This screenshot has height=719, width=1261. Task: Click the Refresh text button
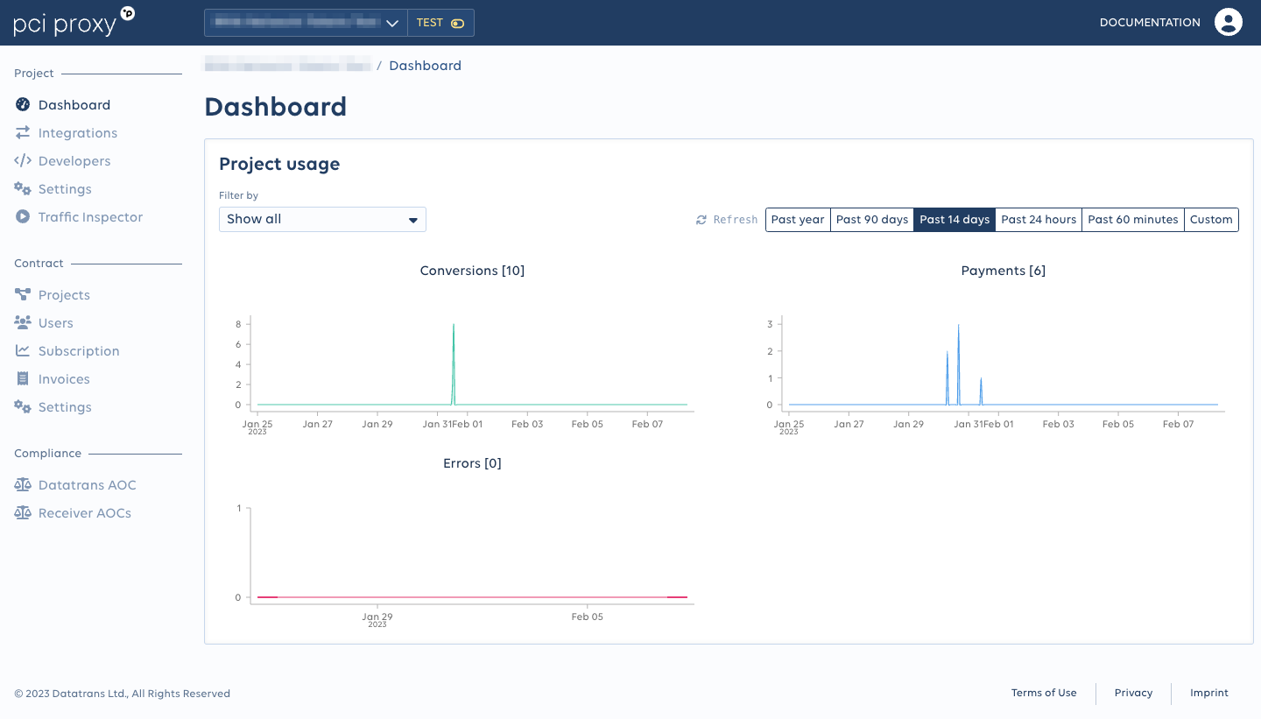[736, 220]
